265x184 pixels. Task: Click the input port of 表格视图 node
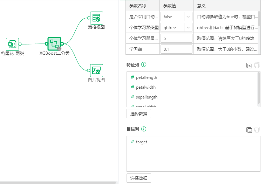pos(89,18)
